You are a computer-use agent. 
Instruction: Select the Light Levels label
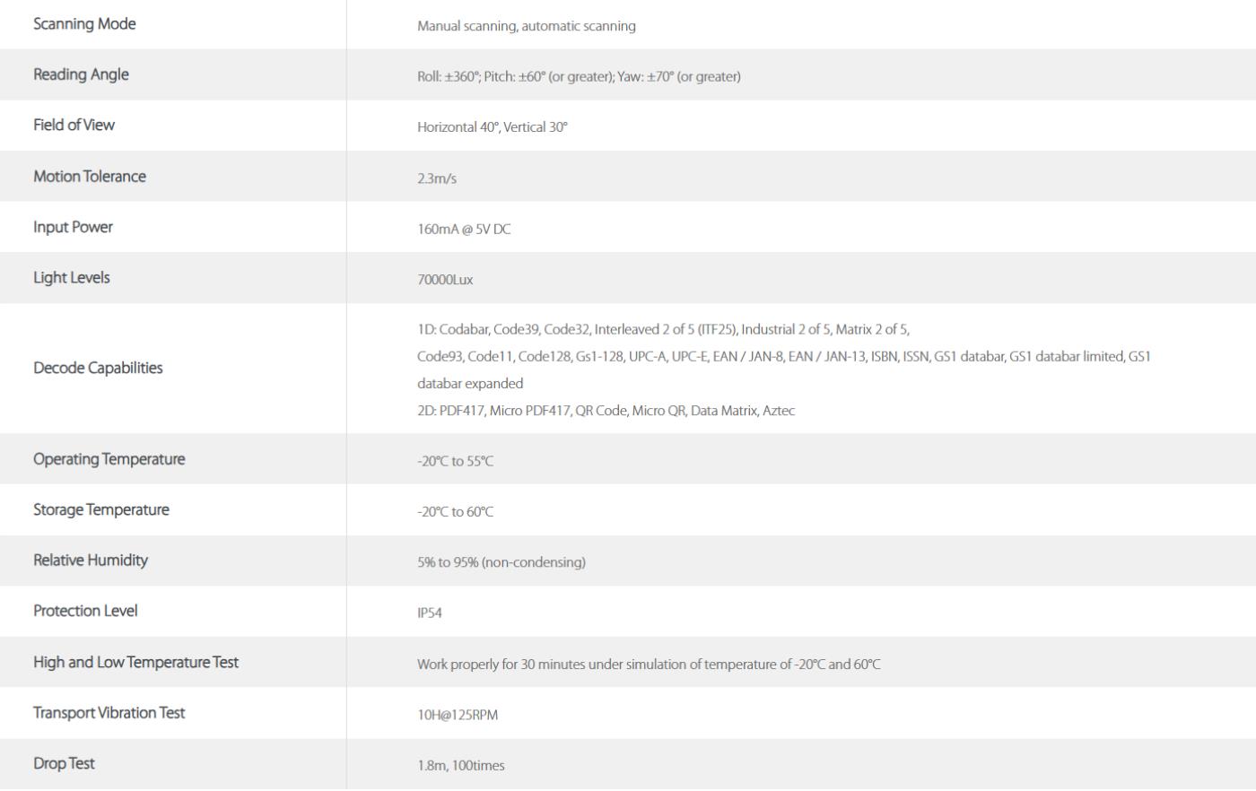pos(72,278)
